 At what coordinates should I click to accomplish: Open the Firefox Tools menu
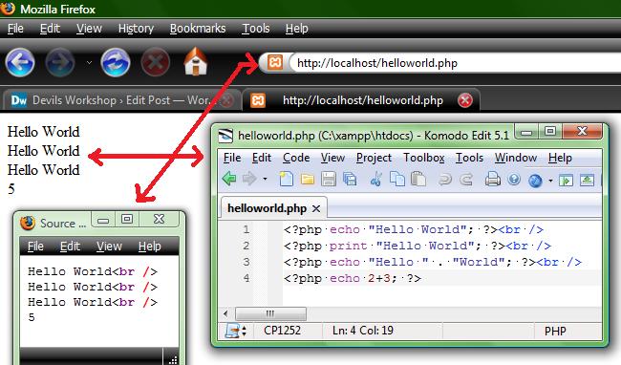point(256,29)
